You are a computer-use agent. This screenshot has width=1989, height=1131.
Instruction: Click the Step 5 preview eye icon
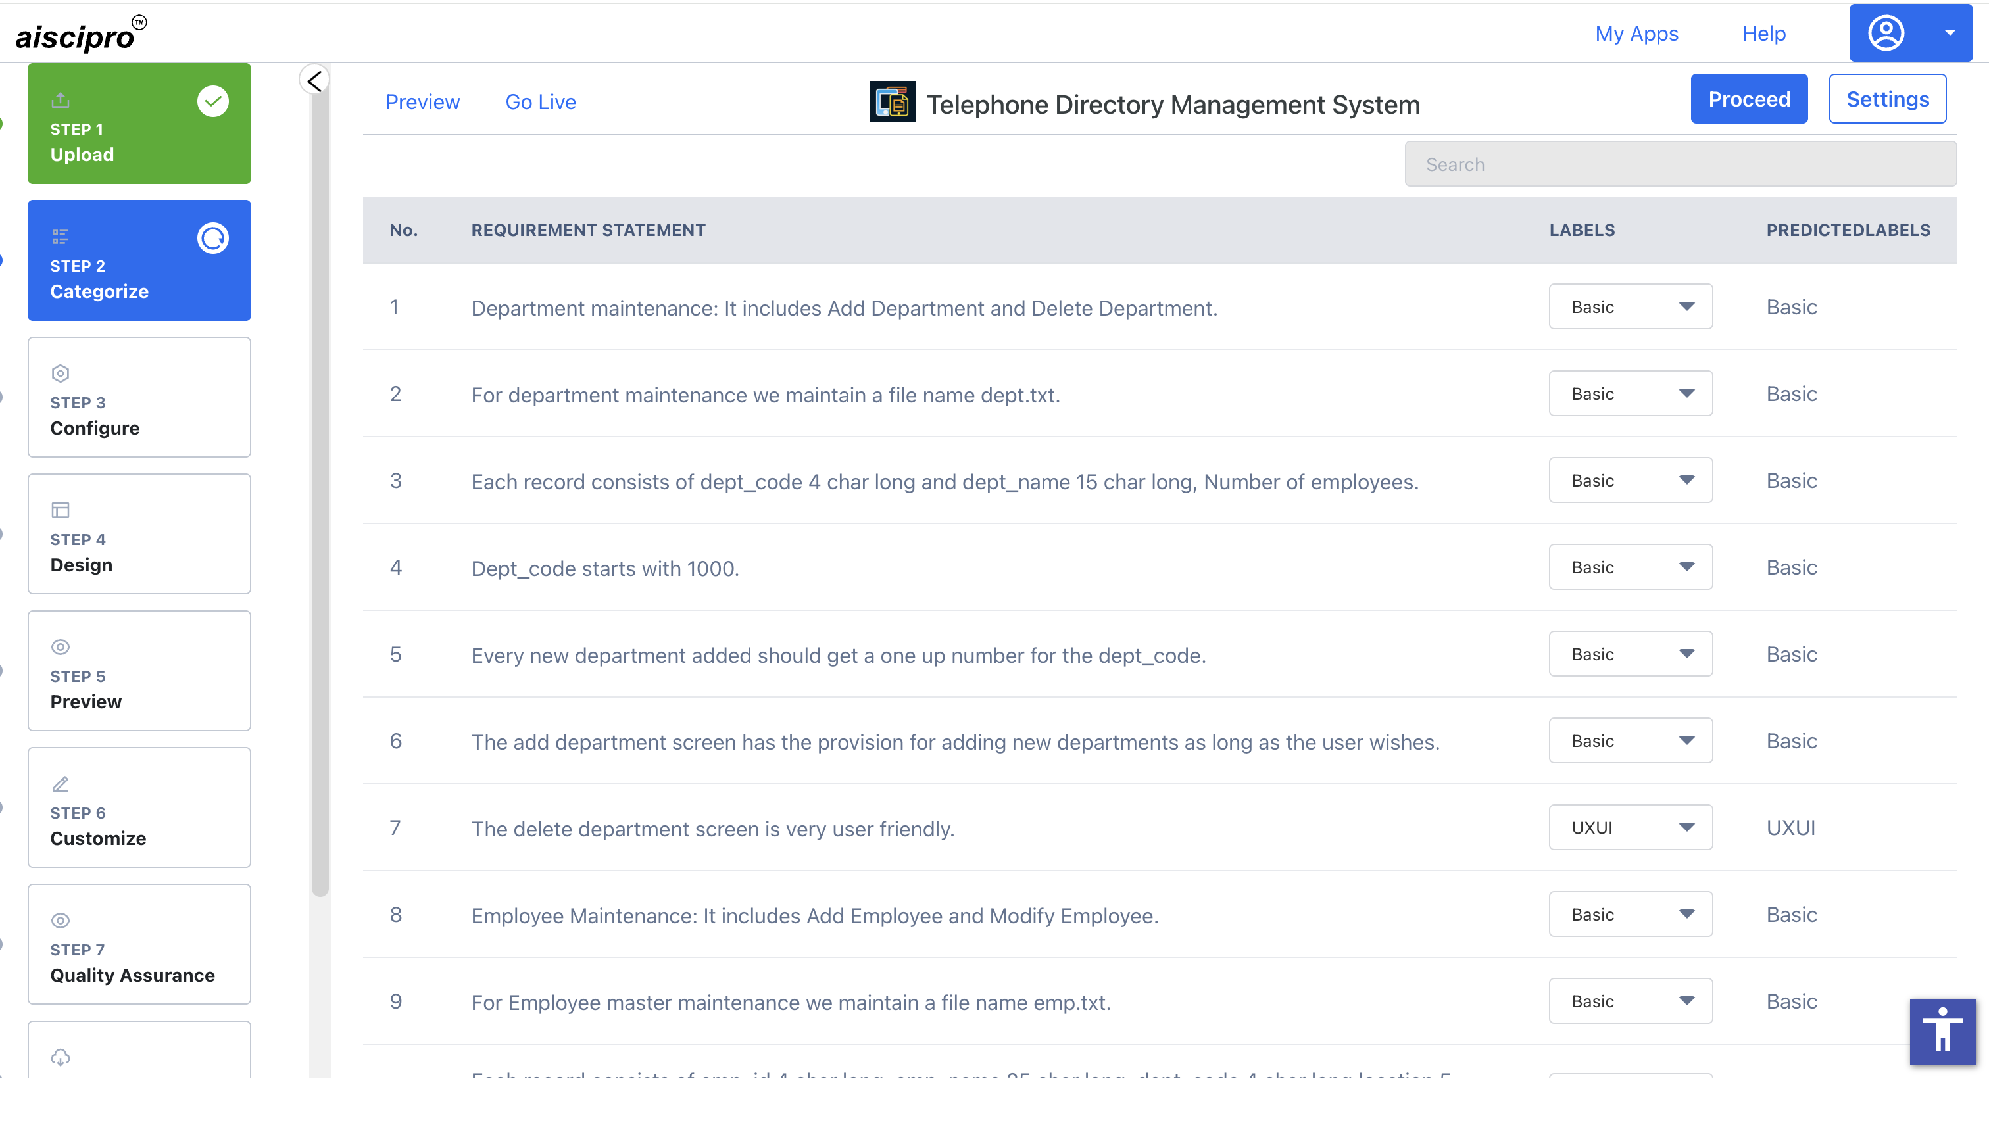tap(61, 647)
